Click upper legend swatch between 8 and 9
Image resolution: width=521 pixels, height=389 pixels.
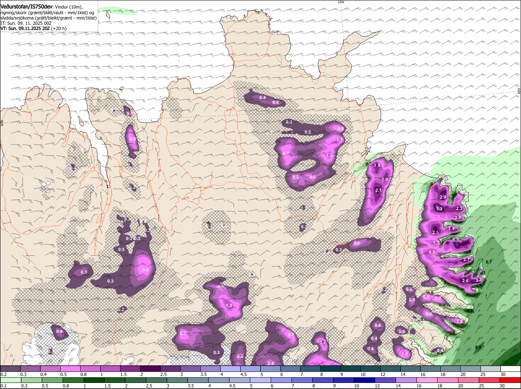point(331,369)
